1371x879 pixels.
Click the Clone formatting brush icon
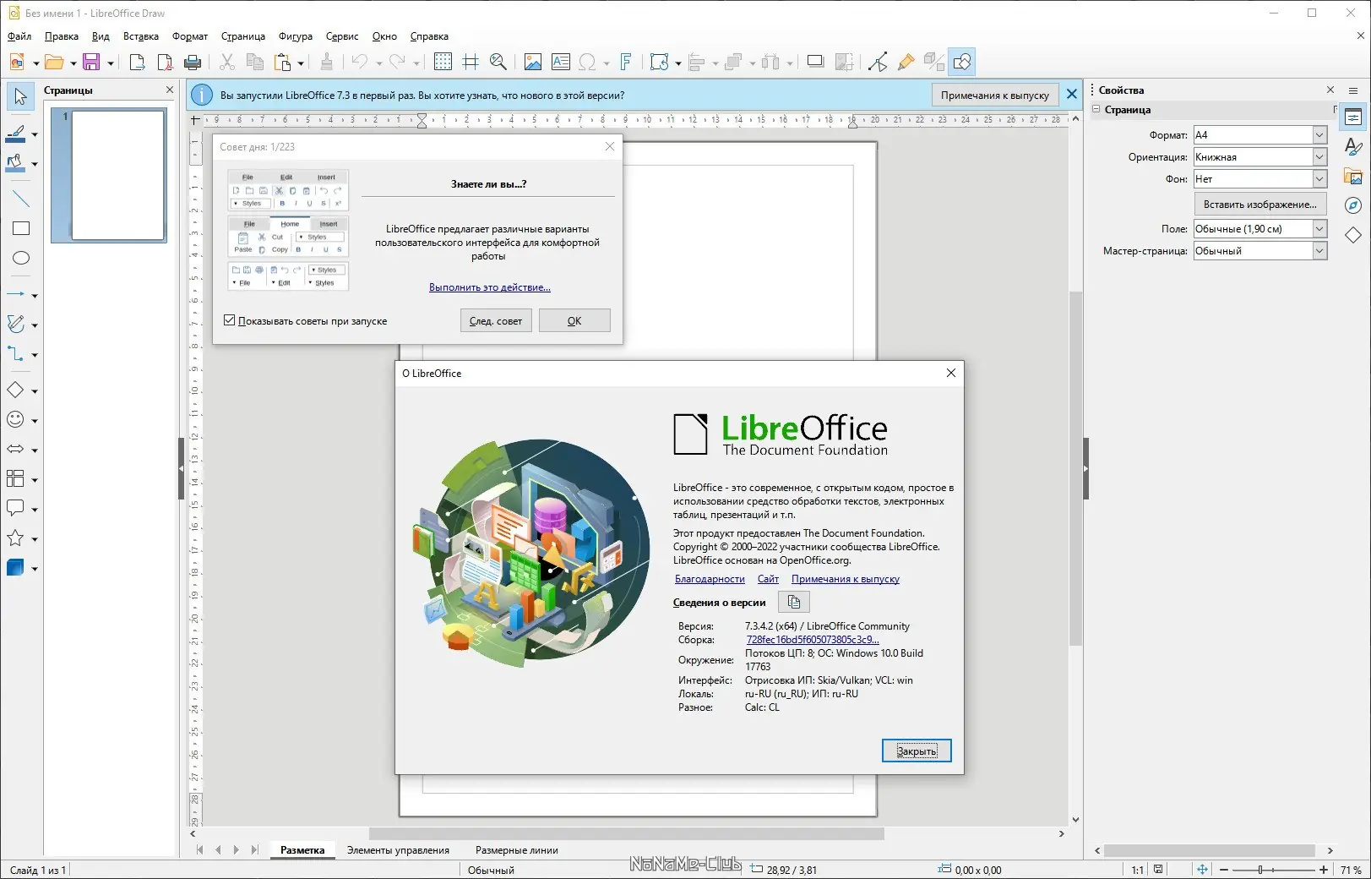click(x=327, y=62)
